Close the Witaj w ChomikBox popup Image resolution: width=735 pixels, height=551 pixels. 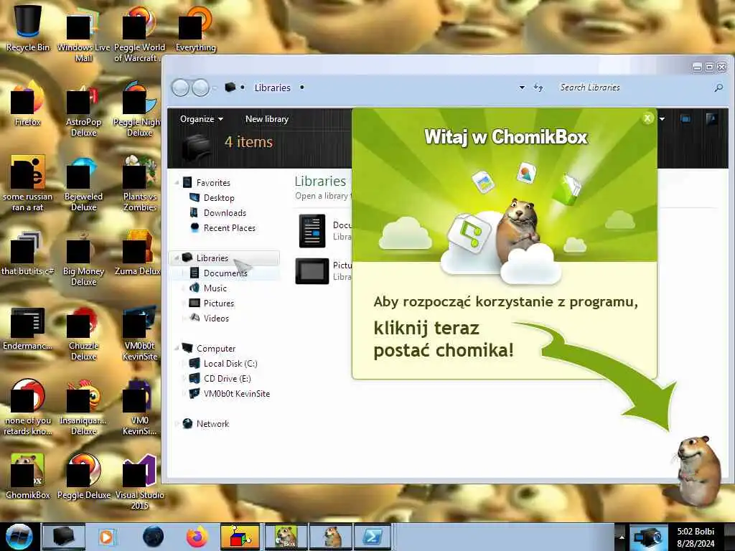(647, 118)
